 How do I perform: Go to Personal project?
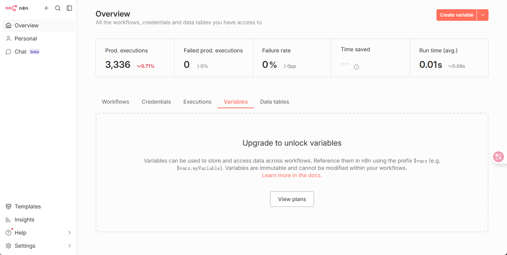click(26, 39)
